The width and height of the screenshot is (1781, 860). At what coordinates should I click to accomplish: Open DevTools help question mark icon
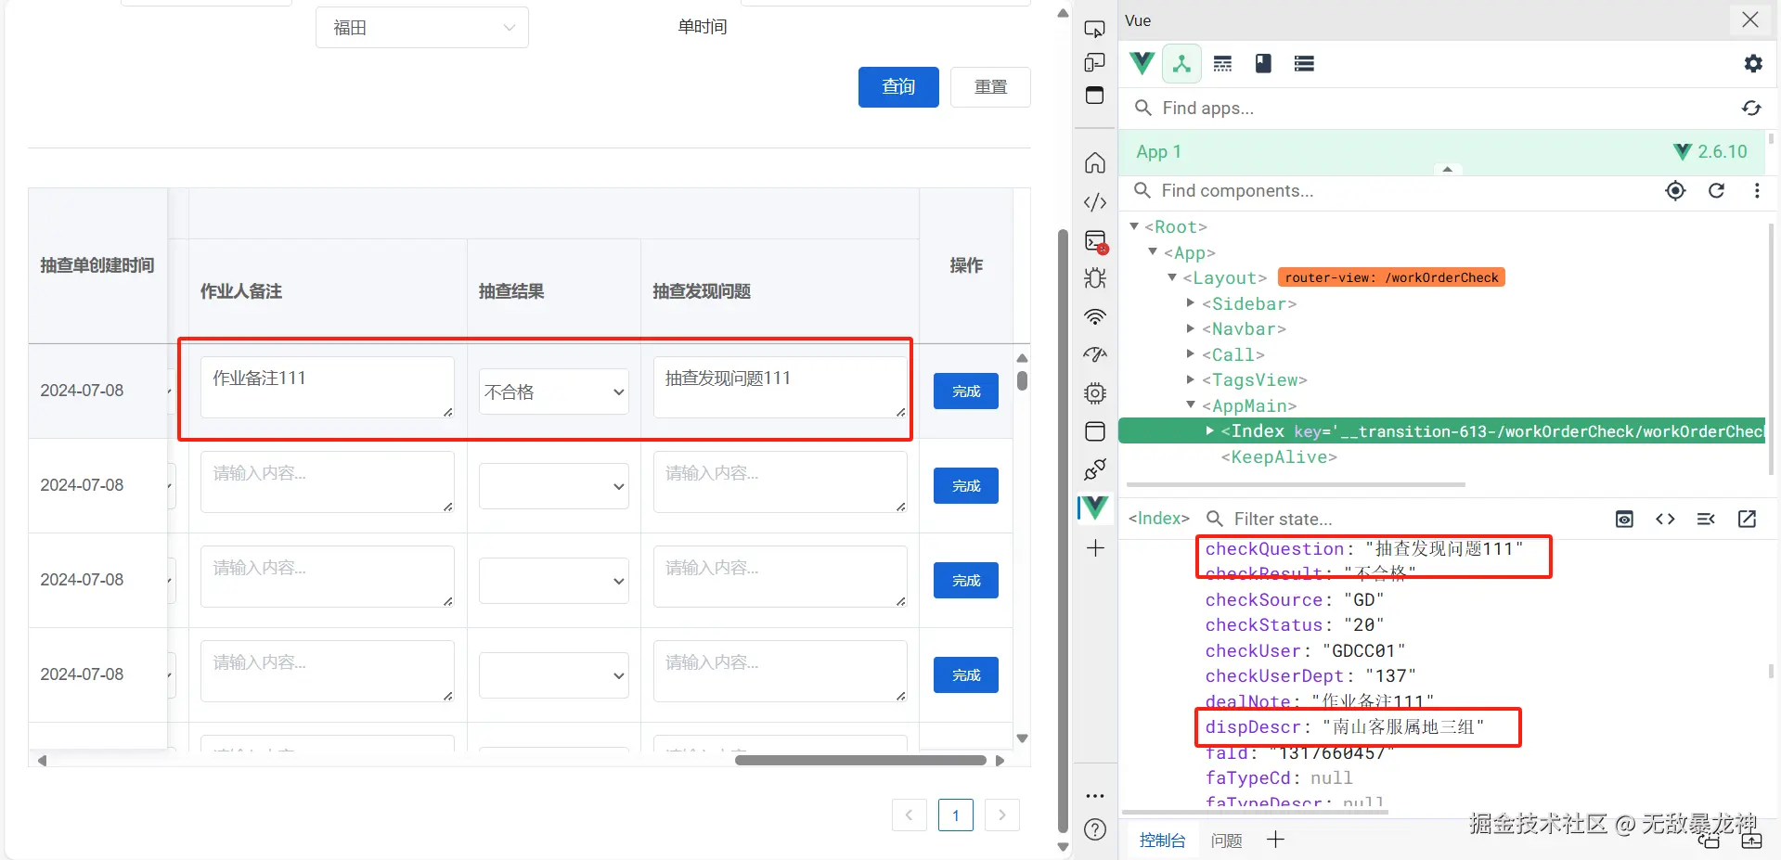click(x=1095, y=829)
